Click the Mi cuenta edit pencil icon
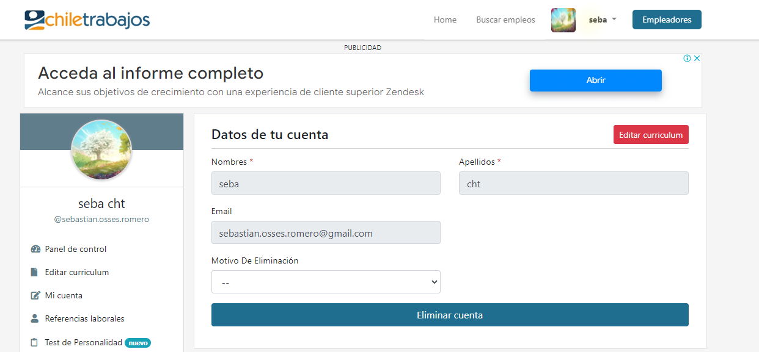This screenshot has height=352, width=759. tap(35, 295)
